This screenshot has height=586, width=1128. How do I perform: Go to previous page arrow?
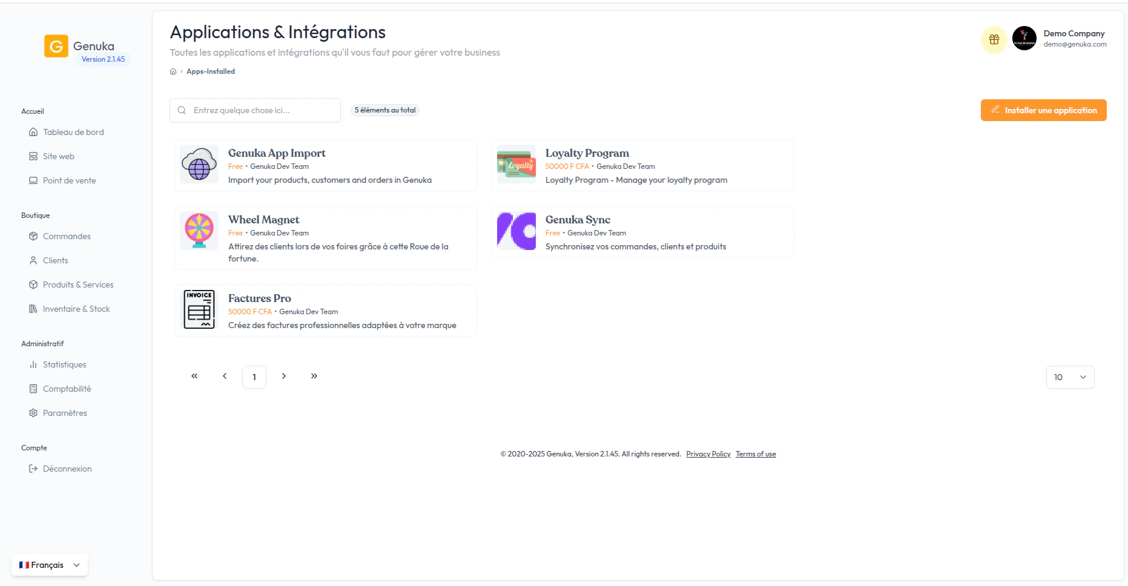click(225, 376)
